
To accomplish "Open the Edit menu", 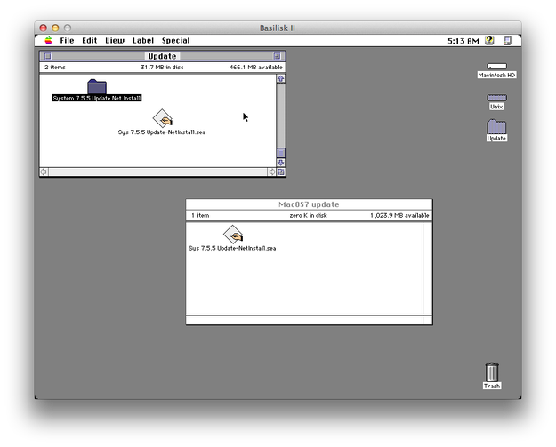I will (89, 40).
